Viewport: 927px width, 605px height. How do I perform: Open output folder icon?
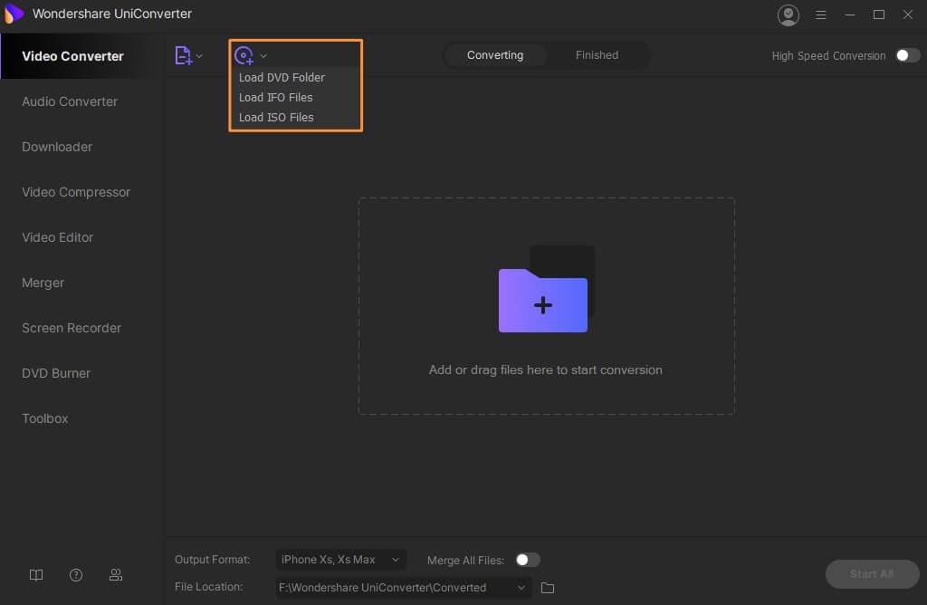pos(548,588)
